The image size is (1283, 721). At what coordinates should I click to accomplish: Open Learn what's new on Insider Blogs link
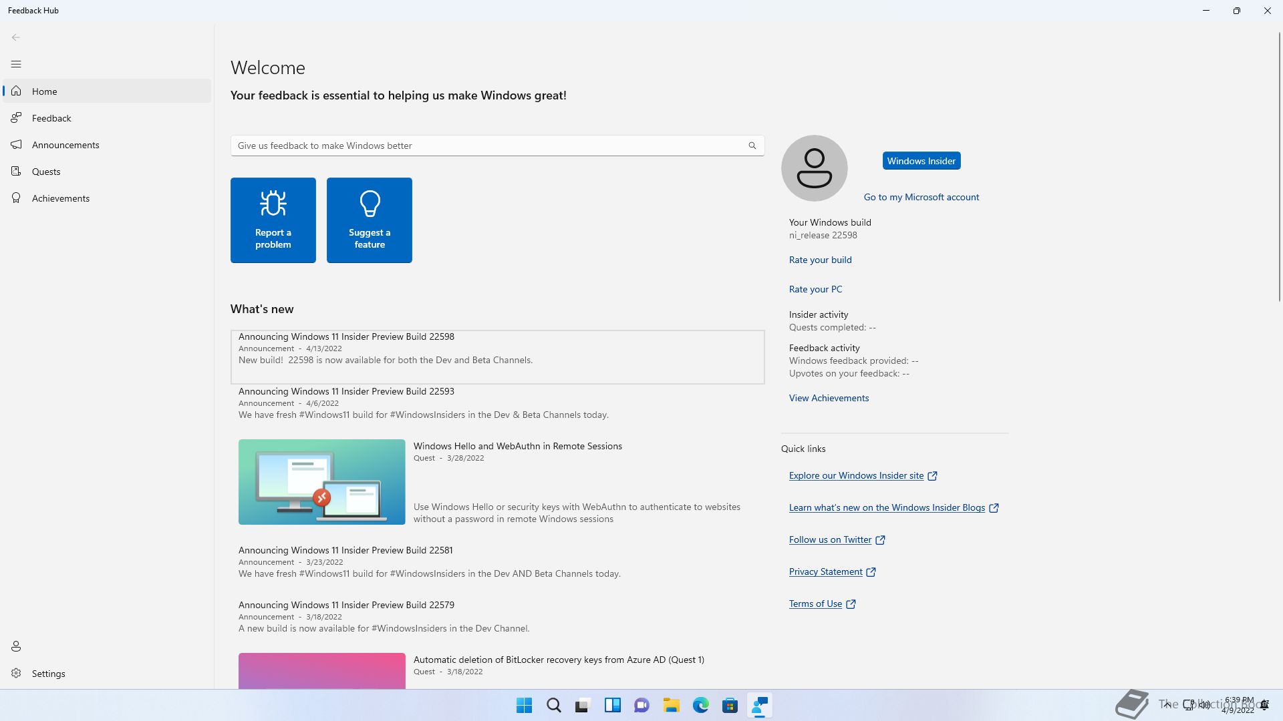pyautogui.click(x=887, y=507)
